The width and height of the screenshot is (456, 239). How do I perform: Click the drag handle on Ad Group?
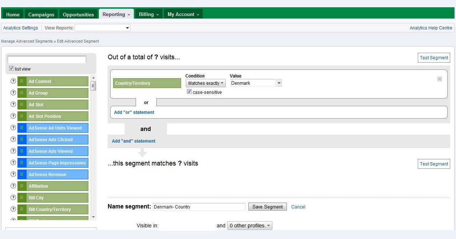coord(22,93)
